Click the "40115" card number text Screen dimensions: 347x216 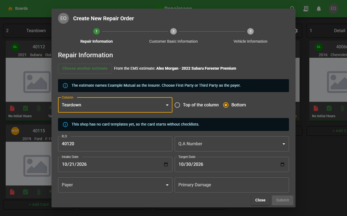[39, 131]
